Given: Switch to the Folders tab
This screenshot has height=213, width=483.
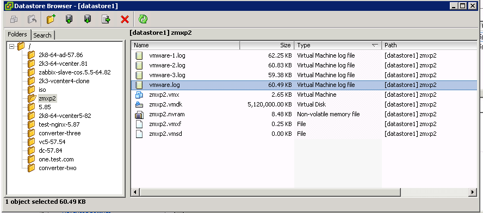Looking at the screenshot, I should point(17,34).
